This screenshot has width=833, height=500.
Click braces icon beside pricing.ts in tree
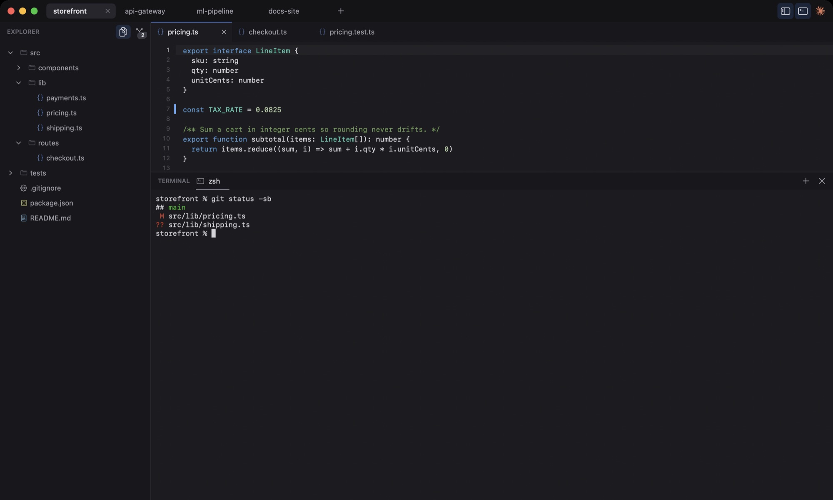point(40,113)
